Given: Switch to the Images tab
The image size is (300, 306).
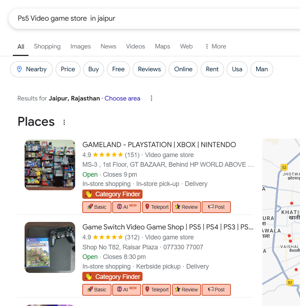Looking at the screenshot, I should [81, 46].
